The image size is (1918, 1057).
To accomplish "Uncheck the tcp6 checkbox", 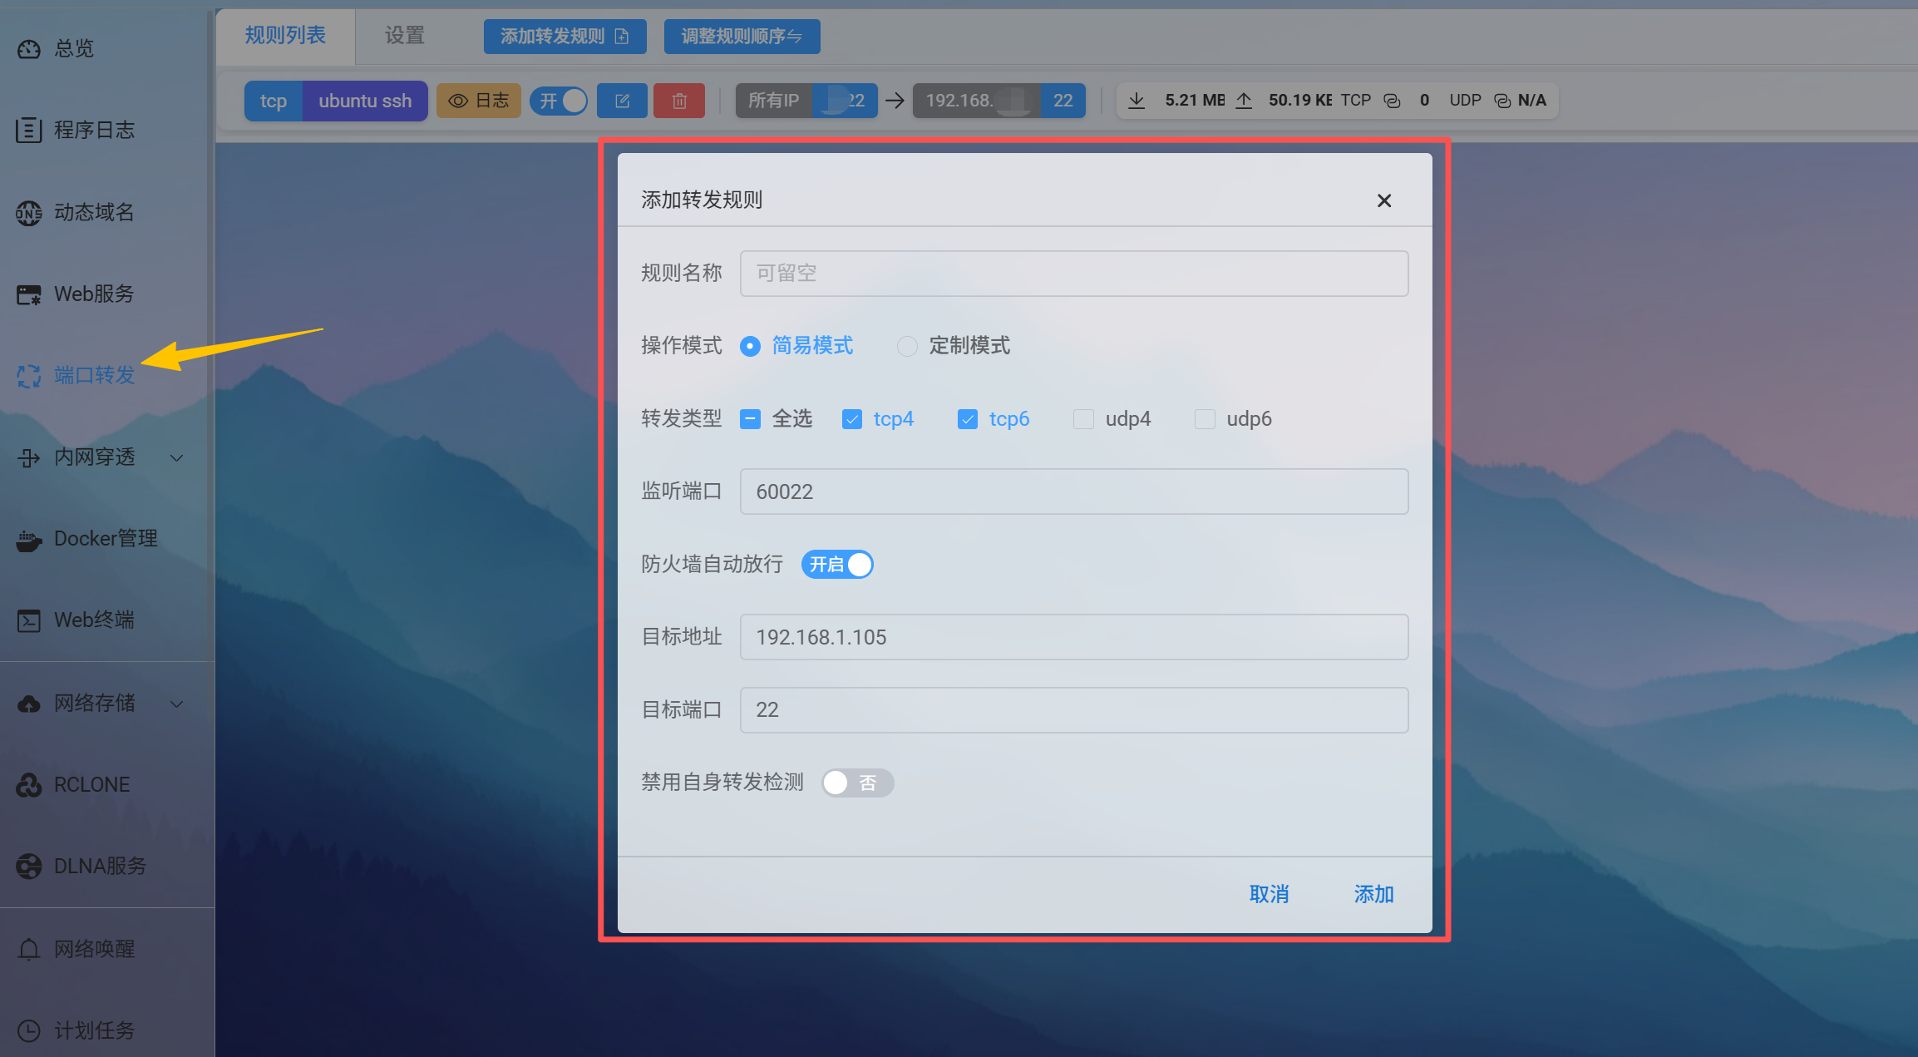I will click(x=968, y=419).
